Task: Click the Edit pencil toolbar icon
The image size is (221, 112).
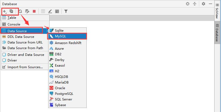Action: pos(50,11)
